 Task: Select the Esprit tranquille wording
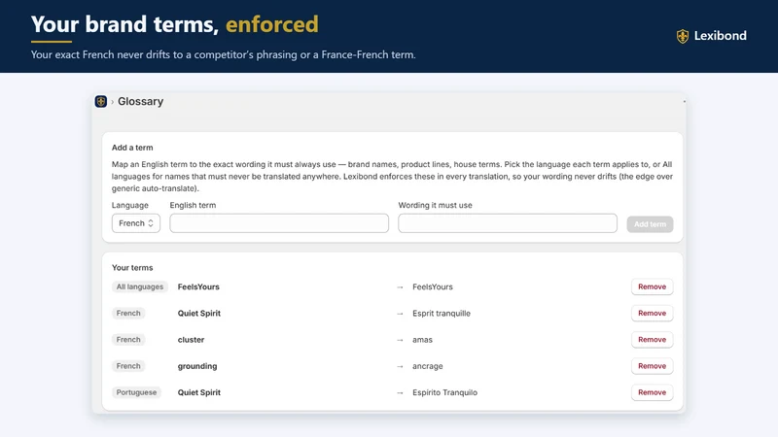coord(442,313)
